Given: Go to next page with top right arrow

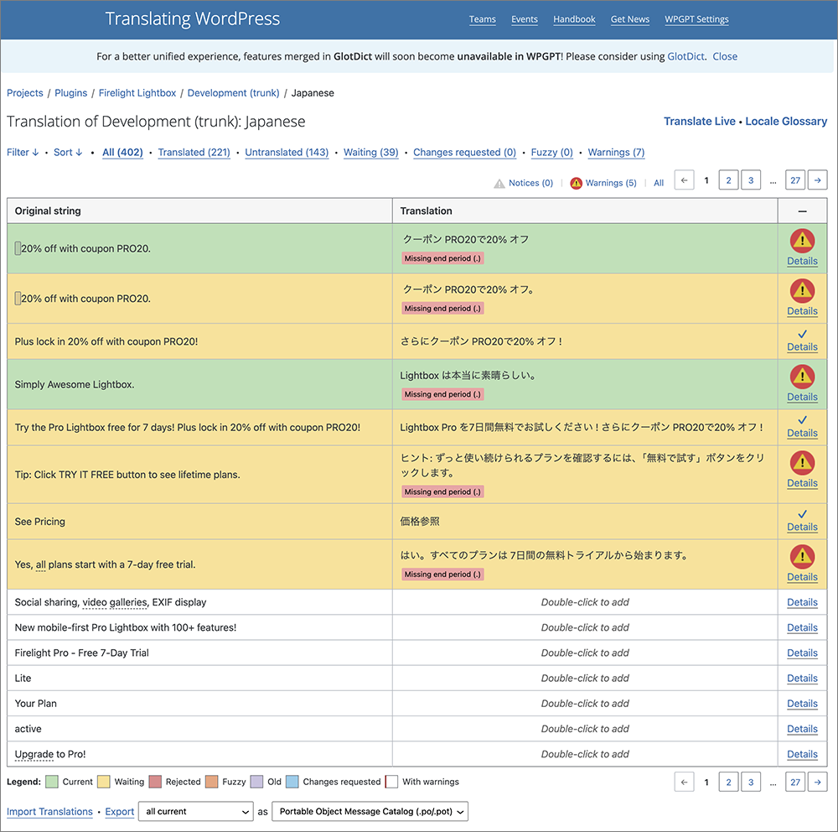Looking at the screenshot, I should 817,180.
